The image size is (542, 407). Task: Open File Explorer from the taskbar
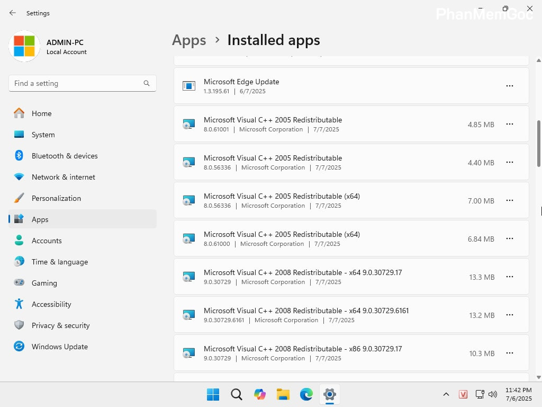[283, 394]
